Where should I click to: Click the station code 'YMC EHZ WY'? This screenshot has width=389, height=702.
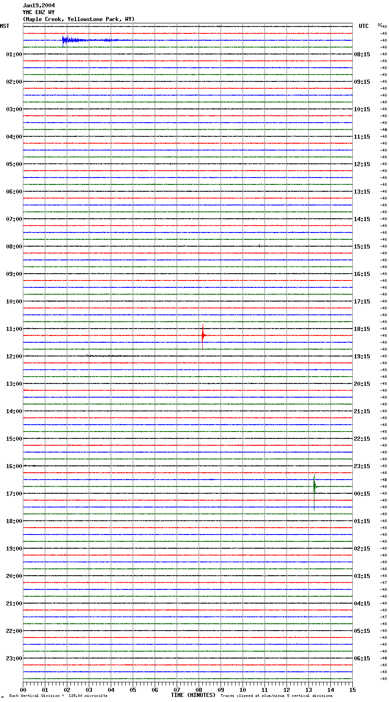pos(39,12)
